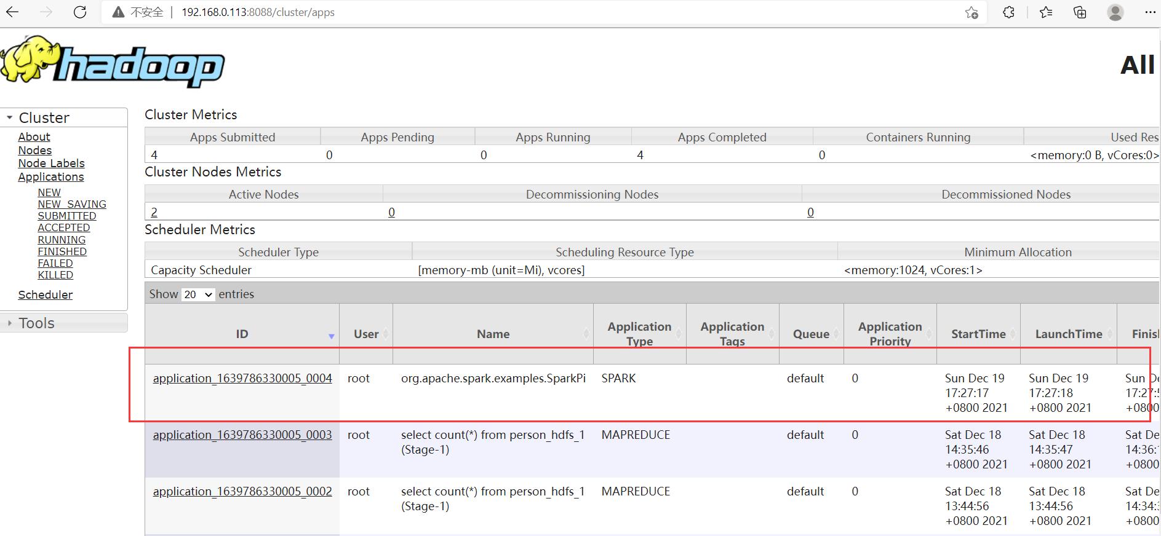Open the Show entries dropdown
1161x536 pixels.
(x=197, y=294)
